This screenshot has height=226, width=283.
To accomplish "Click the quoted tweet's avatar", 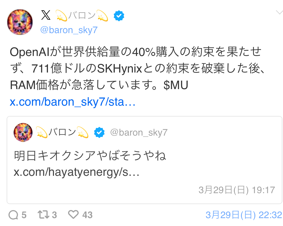I will pyautogui.click(x=23, y=132).
